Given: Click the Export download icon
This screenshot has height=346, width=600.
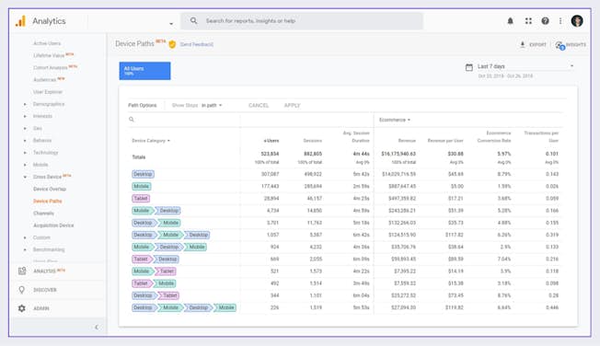Looking at the screenshot, I should [x=523, y=44].
